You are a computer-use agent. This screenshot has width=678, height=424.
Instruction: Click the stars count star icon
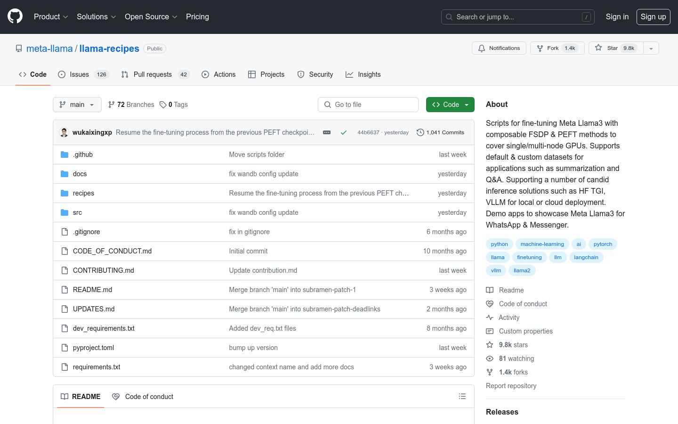[490, 345]
